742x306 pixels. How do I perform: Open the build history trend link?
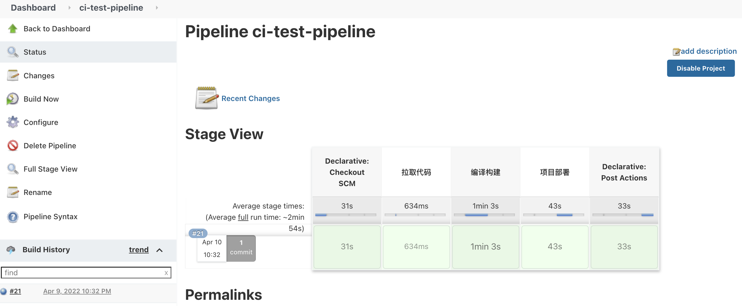[139, 250]
